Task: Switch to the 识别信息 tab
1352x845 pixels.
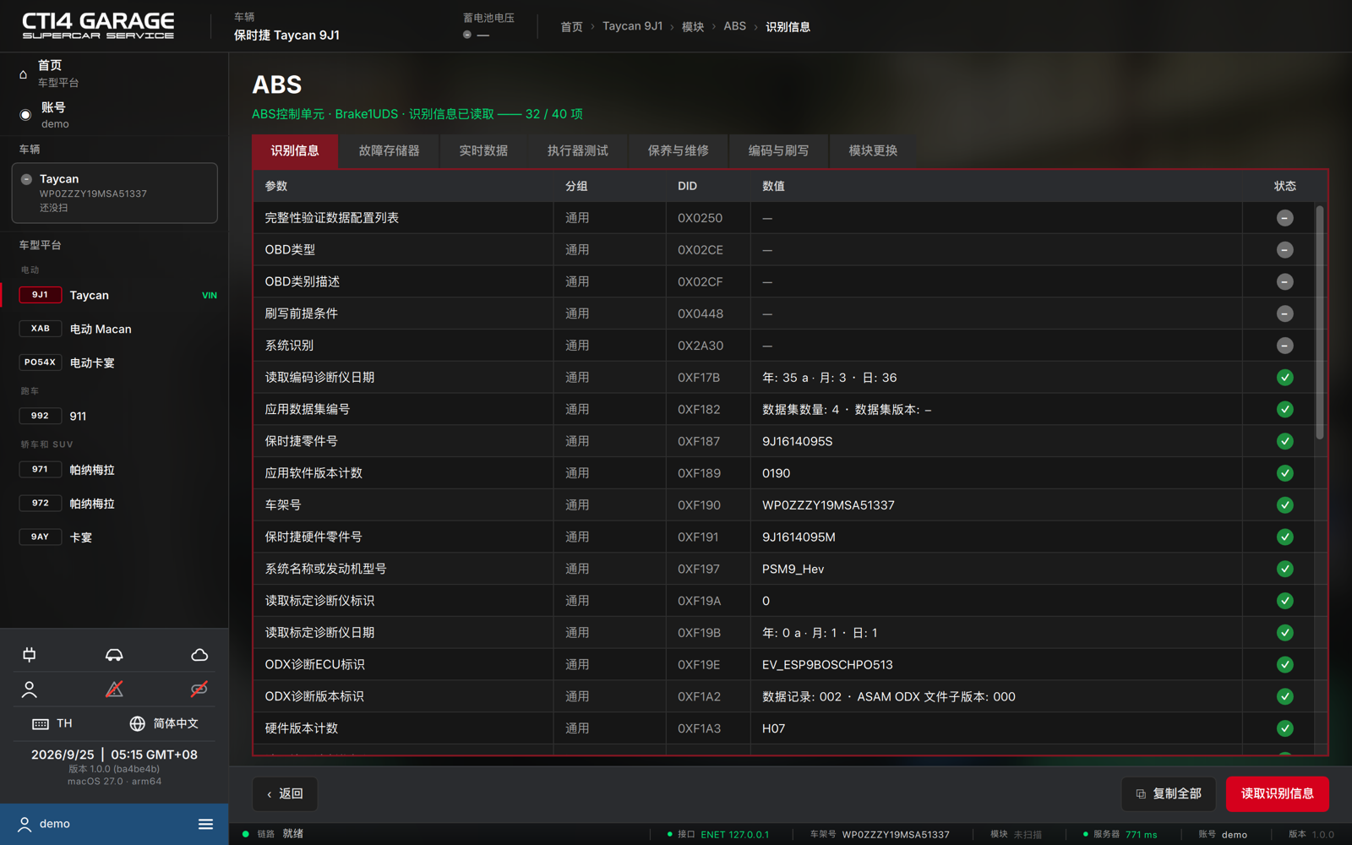Action: [295, 150]
